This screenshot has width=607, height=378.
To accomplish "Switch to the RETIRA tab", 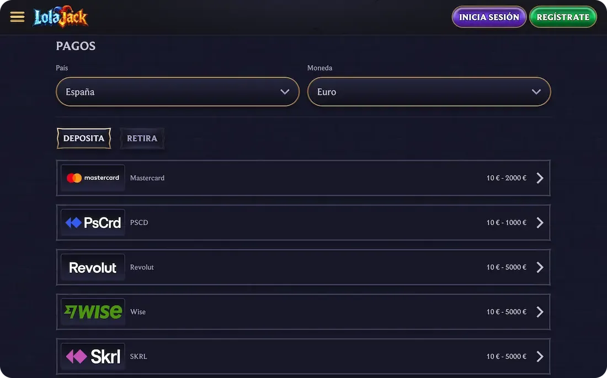I will 141,138.
